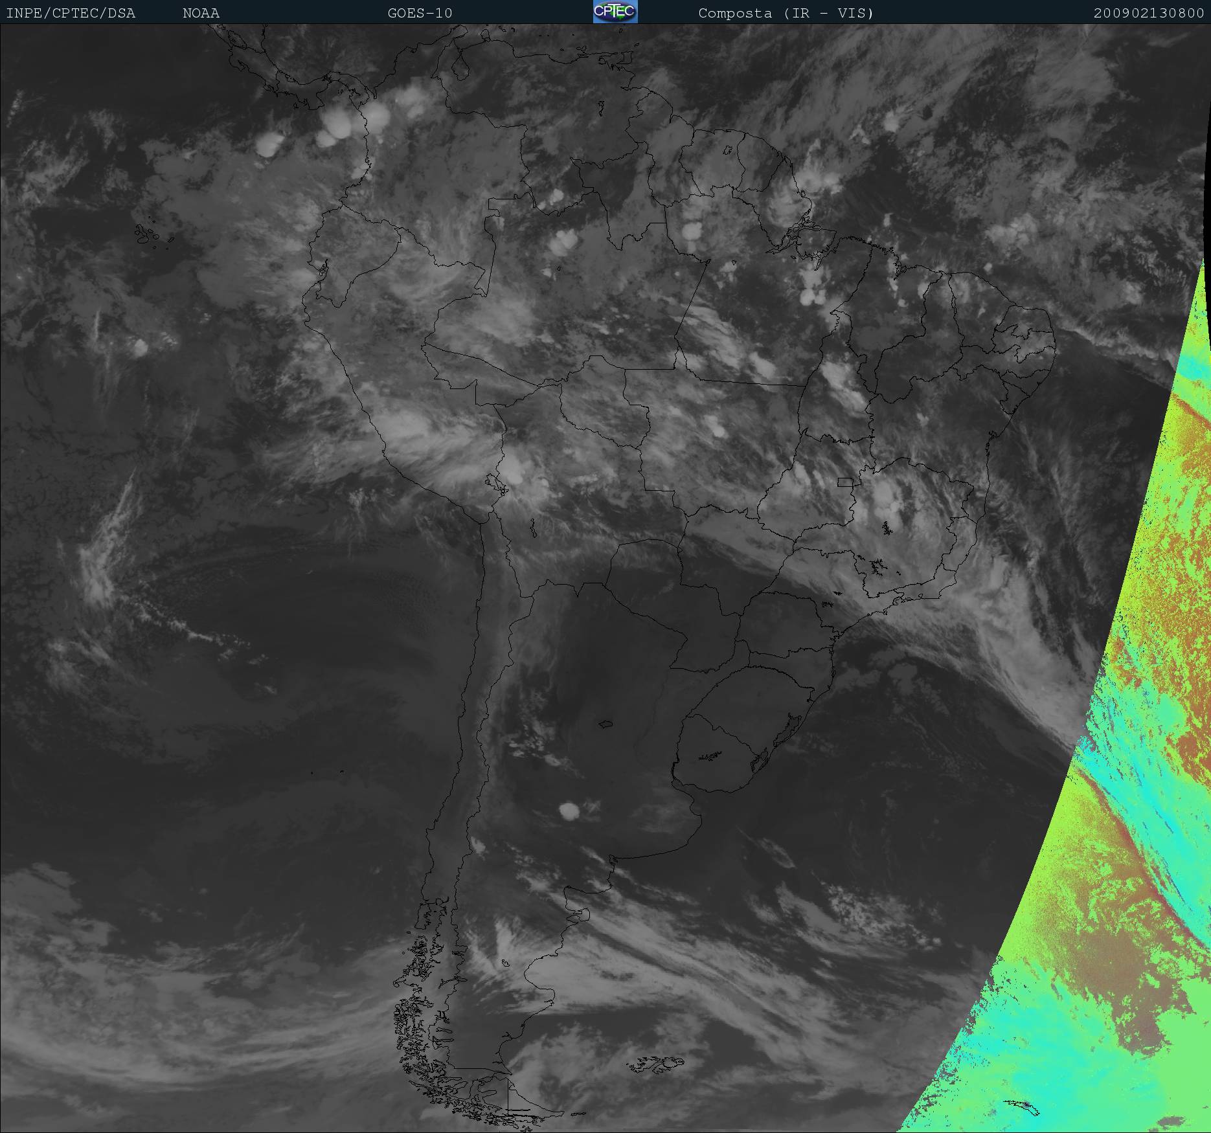Click the INPE/CPTEC/DSA header text
Screen dimensions: 1211x1133
pyautogui.click(x=71, y=13)
